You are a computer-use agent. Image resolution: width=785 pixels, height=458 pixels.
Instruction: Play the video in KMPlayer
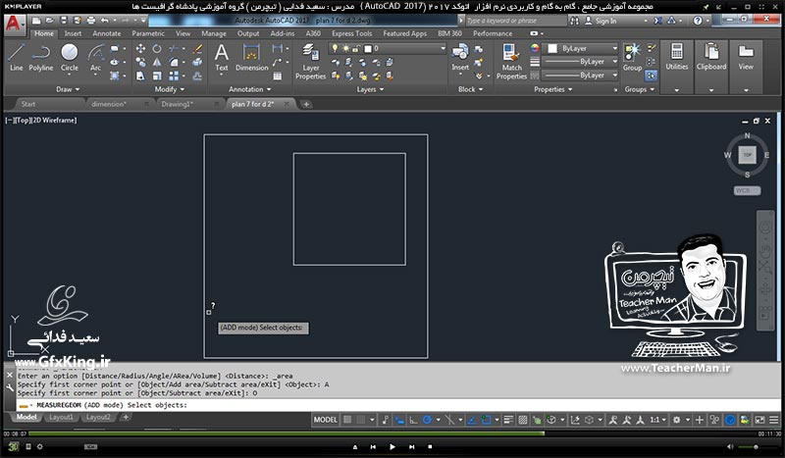[x=392, y=446]
